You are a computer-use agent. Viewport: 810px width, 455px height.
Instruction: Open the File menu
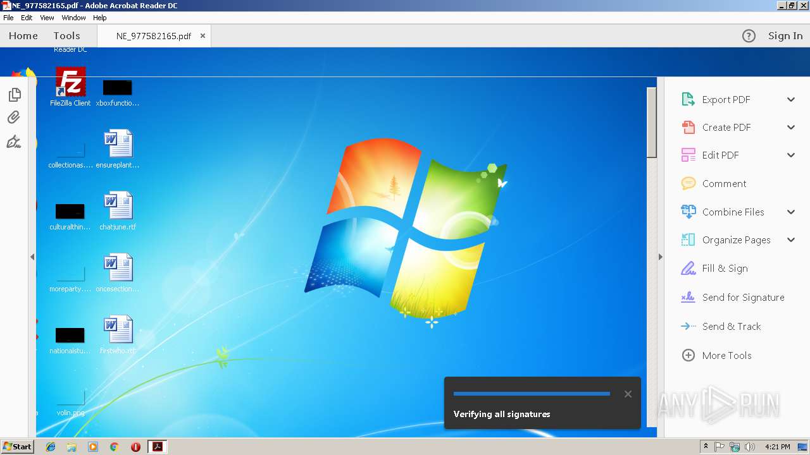[8, 18]
